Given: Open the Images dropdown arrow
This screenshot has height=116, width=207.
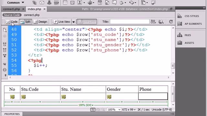Looking at the screenshot, I should [x=84, y=3].
